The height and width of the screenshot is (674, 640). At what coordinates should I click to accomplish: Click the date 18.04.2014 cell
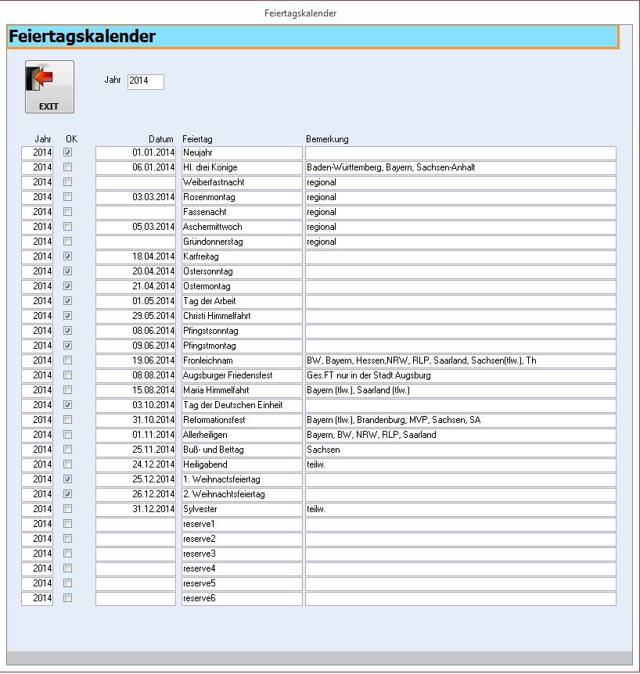coord(136,257)
